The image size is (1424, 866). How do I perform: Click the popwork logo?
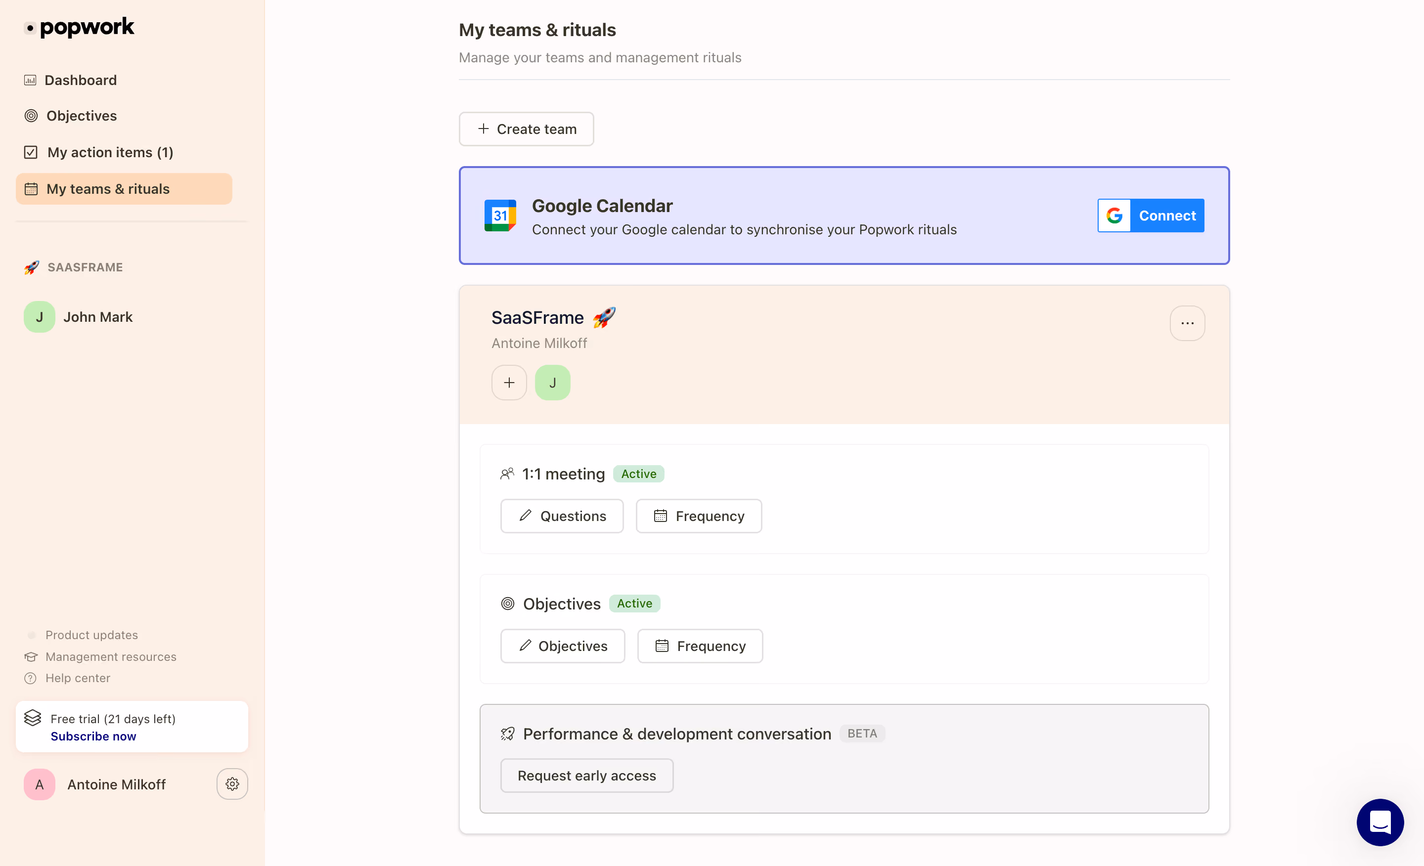coord(79,27)
